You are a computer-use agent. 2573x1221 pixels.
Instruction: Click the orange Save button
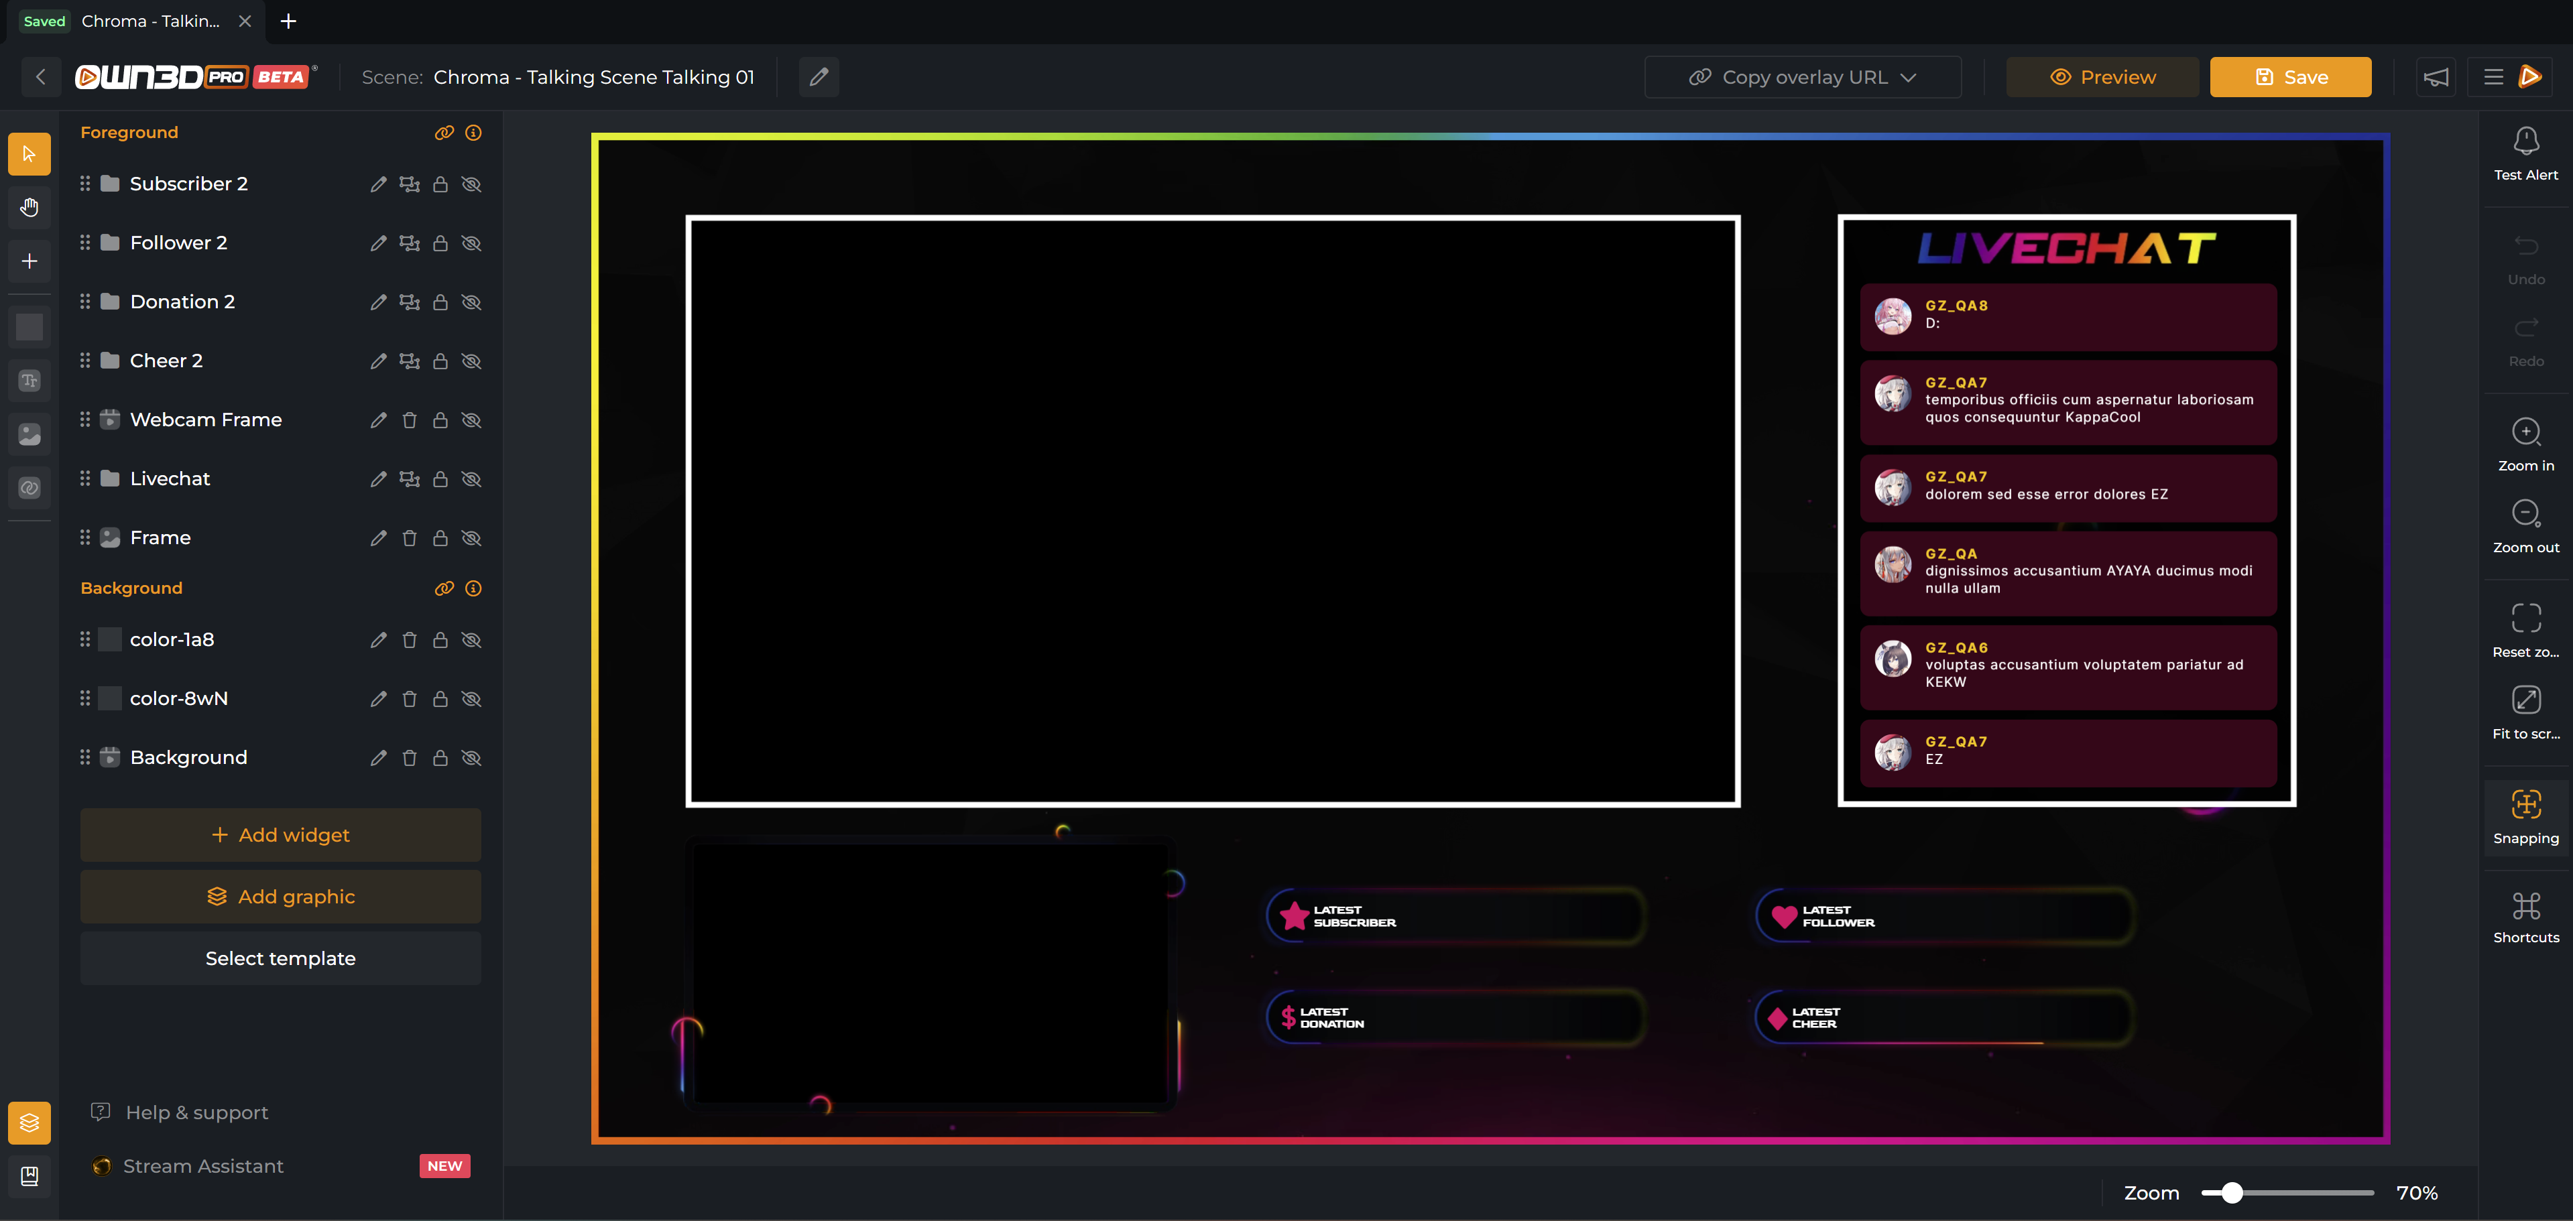tap(2289, 77)
